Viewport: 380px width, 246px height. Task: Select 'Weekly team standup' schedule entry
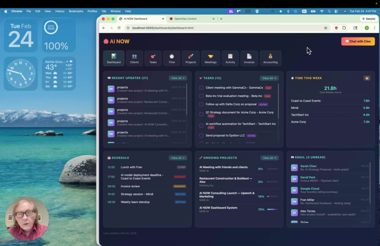point(147,202)
